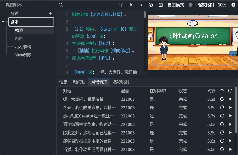Select dialogue 沙柚动画Creator是一款让…
Screen dimensions: 238x155
pos(88,116)
